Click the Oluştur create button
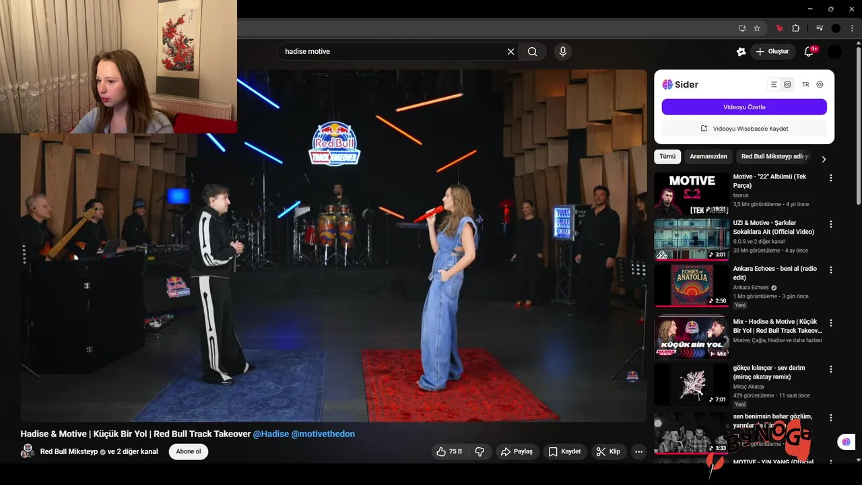 point(773,51)
